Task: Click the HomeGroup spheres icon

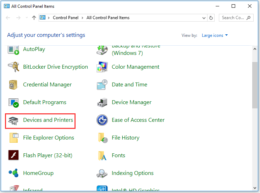Action: 13,173
